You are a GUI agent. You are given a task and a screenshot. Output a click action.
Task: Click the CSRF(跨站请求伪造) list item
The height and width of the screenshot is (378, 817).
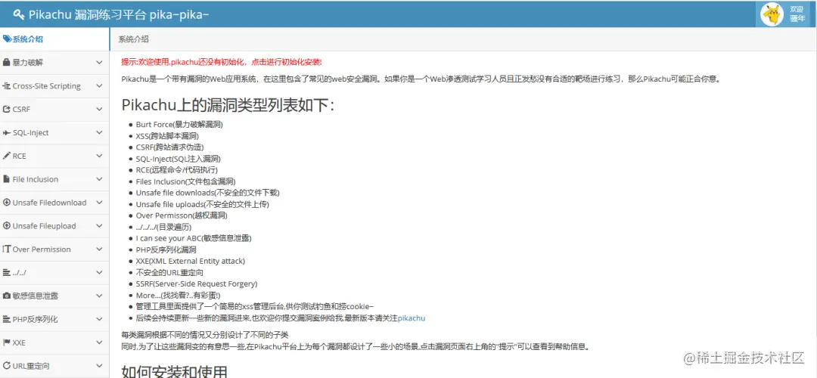[170, 147]
